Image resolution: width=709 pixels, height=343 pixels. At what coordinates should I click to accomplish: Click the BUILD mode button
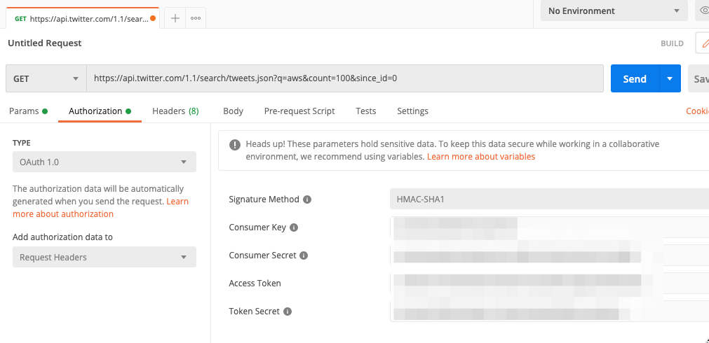pos(672,43)
